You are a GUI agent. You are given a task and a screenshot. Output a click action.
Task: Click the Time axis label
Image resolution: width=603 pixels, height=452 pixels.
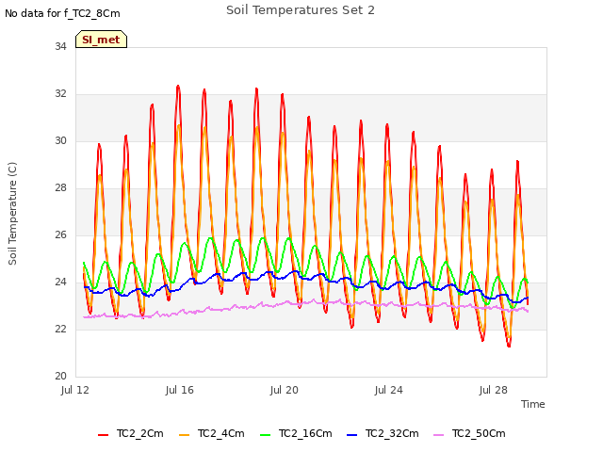point(533,404)
